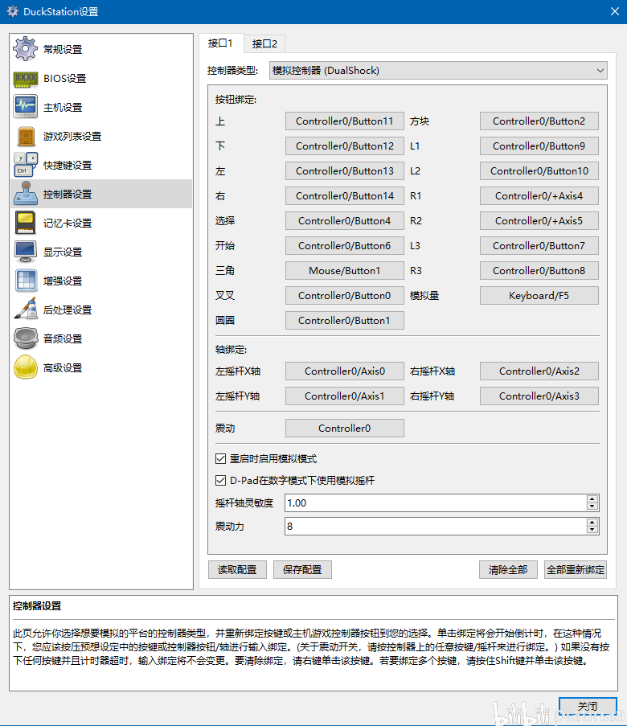Rebind 左摇杆X轴 binding Controller0/Axis0
The image size is (627, 726).
[345, 371]
